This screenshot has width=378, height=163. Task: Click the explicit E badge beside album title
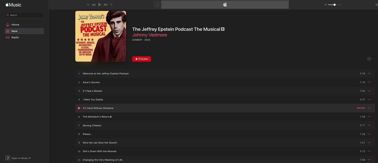coord(222,29)
